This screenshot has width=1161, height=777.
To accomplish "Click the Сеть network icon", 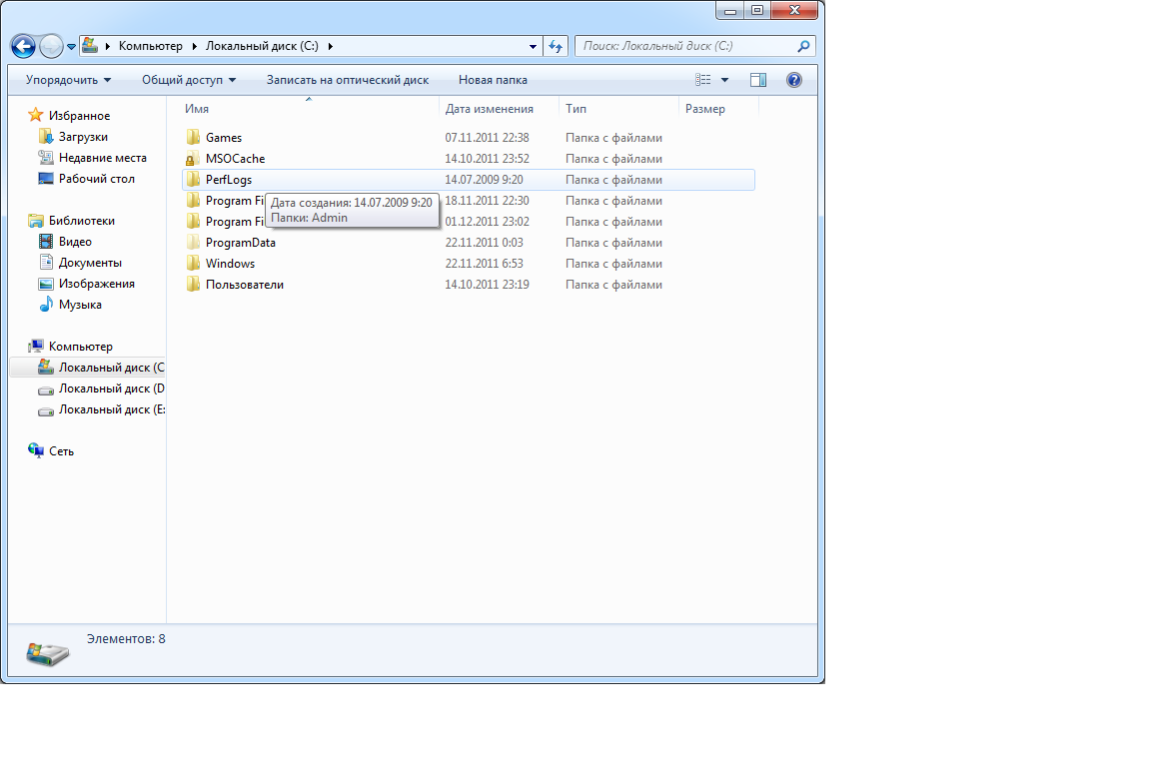I will point(36,450).
